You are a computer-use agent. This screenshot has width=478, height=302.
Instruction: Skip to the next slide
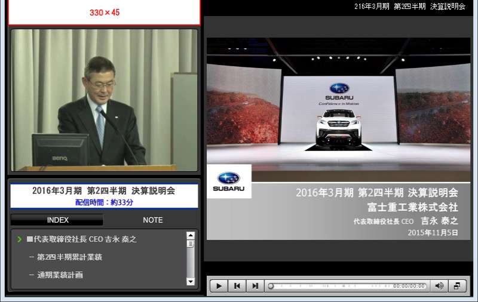(x=255, y=286)
